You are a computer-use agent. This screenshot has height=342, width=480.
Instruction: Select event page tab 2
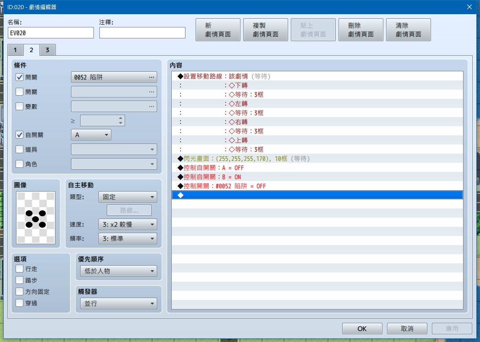tap(32, 50)
